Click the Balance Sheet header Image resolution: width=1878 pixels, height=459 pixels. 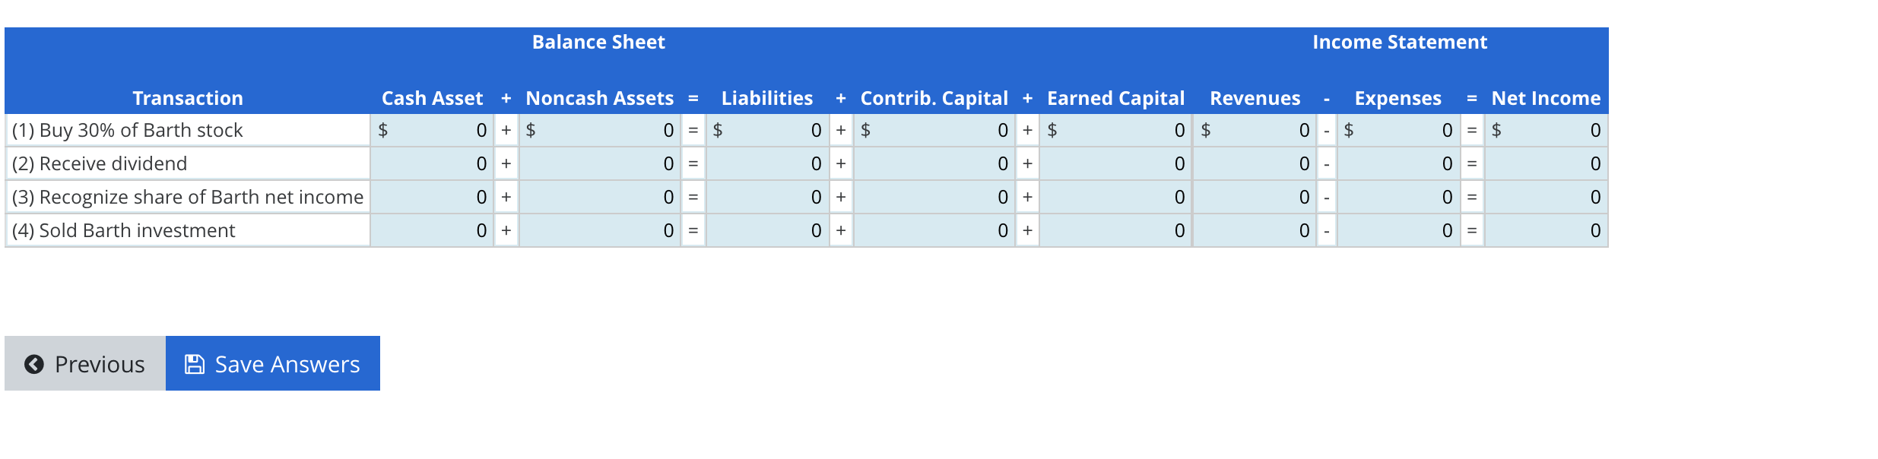click(599, 42)
